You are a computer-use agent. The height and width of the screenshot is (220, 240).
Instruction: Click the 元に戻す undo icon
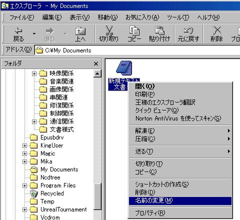[188, 30]
